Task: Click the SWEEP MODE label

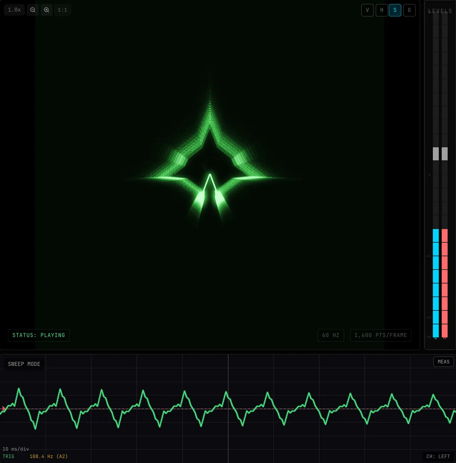Action: [24, 364]
